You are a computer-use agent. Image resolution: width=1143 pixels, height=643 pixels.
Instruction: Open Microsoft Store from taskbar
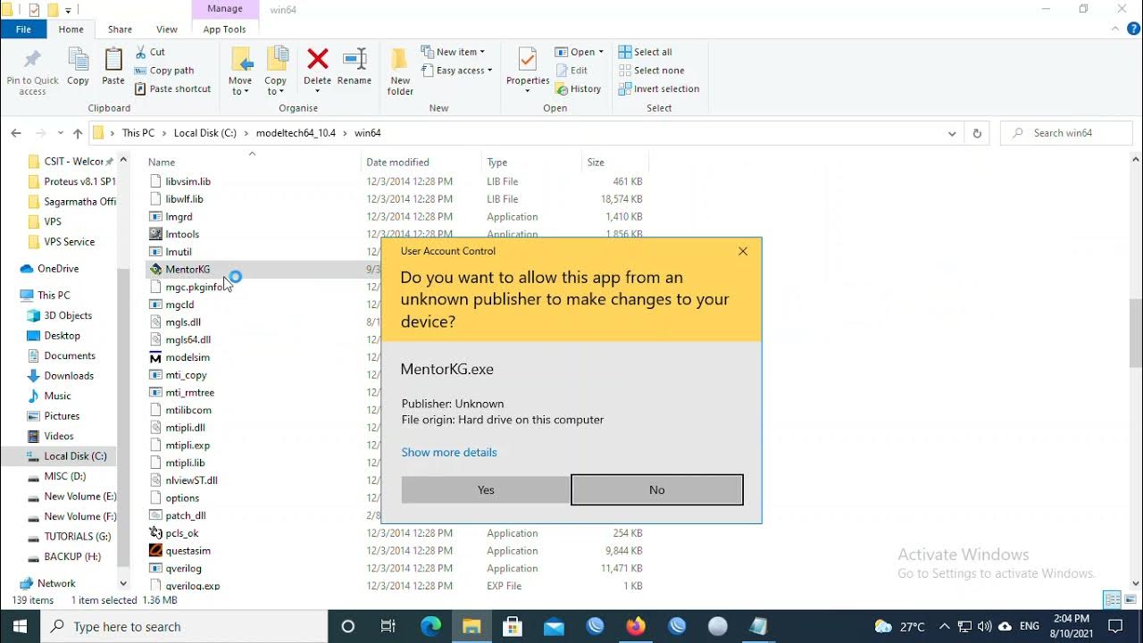click(x=513, y=626)
